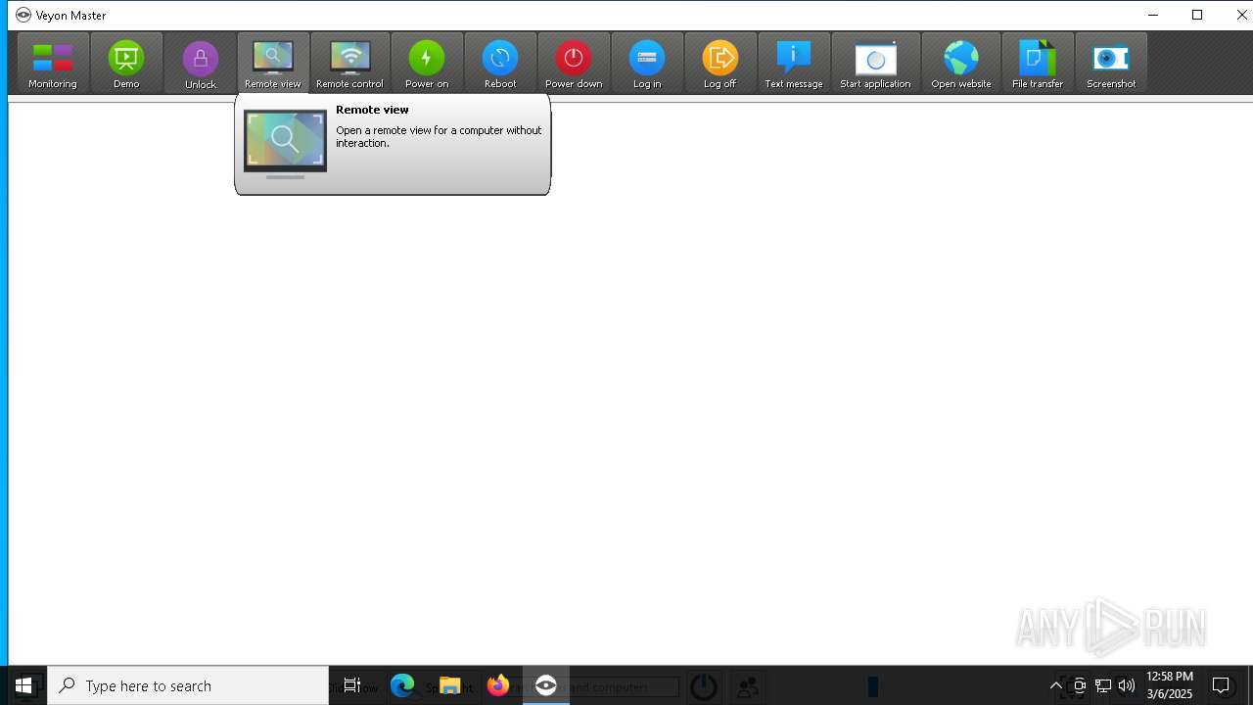Click Open website
The height and width of the screenshot is (705, 1253).
coord(961,64)
